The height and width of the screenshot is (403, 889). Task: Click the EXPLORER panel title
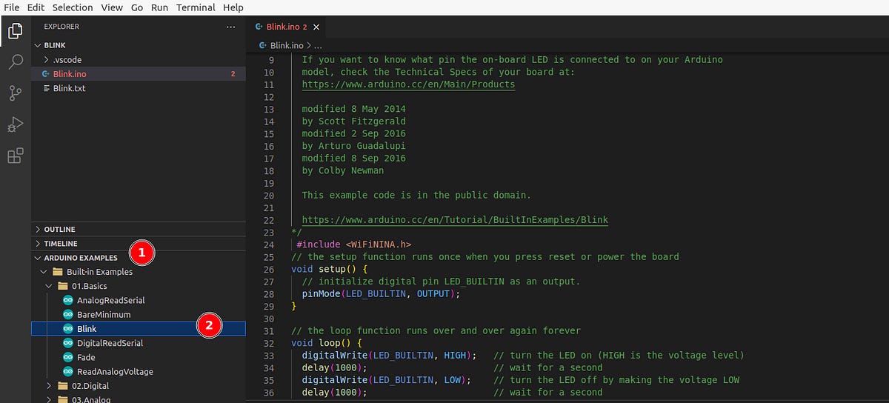[x=61, y=27]
